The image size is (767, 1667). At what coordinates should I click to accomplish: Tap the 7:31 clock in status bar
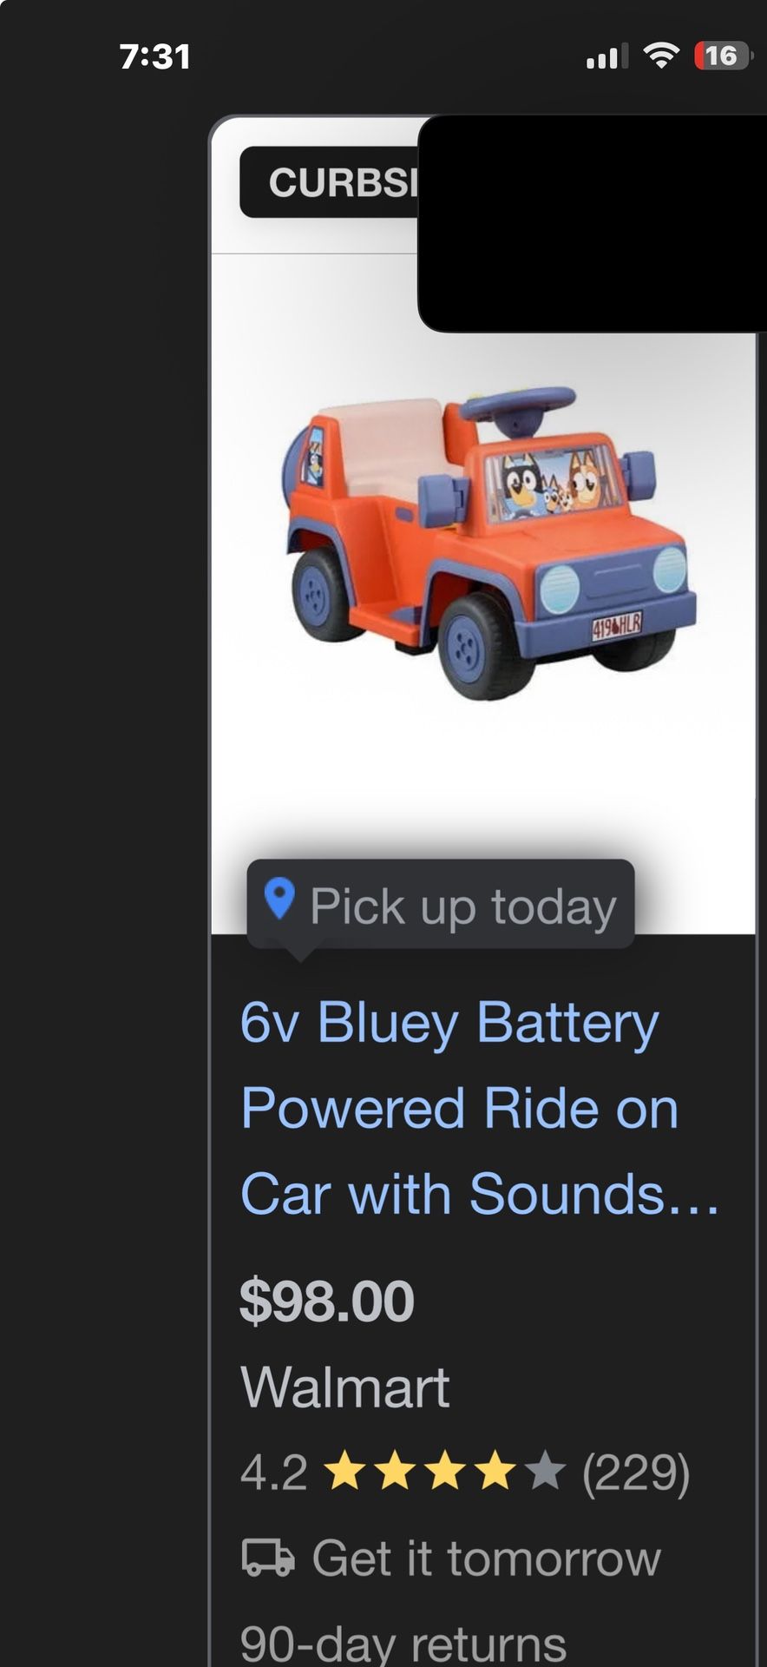tap(154, 57)
